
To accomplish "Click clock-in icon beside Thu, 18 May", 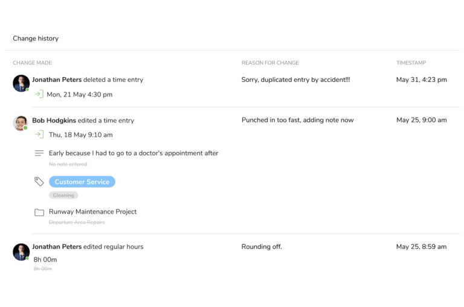I will [x=39, y=135].
